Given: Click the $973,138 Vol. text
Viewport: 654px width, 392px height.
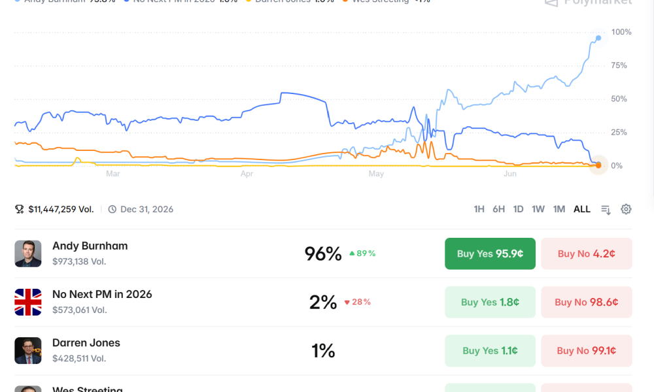Looking at the screenshot, I should point(79,261).
